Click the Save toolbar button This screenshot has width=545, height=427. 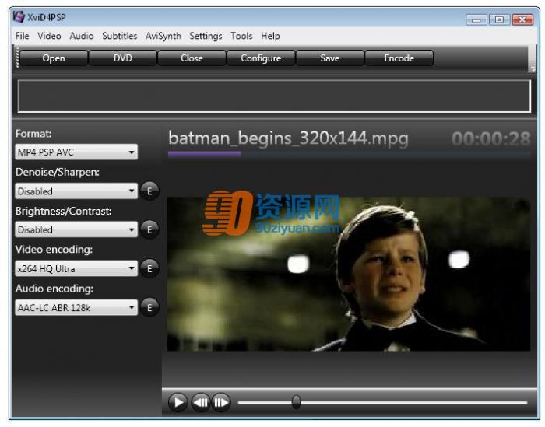[x=330, y=58]
